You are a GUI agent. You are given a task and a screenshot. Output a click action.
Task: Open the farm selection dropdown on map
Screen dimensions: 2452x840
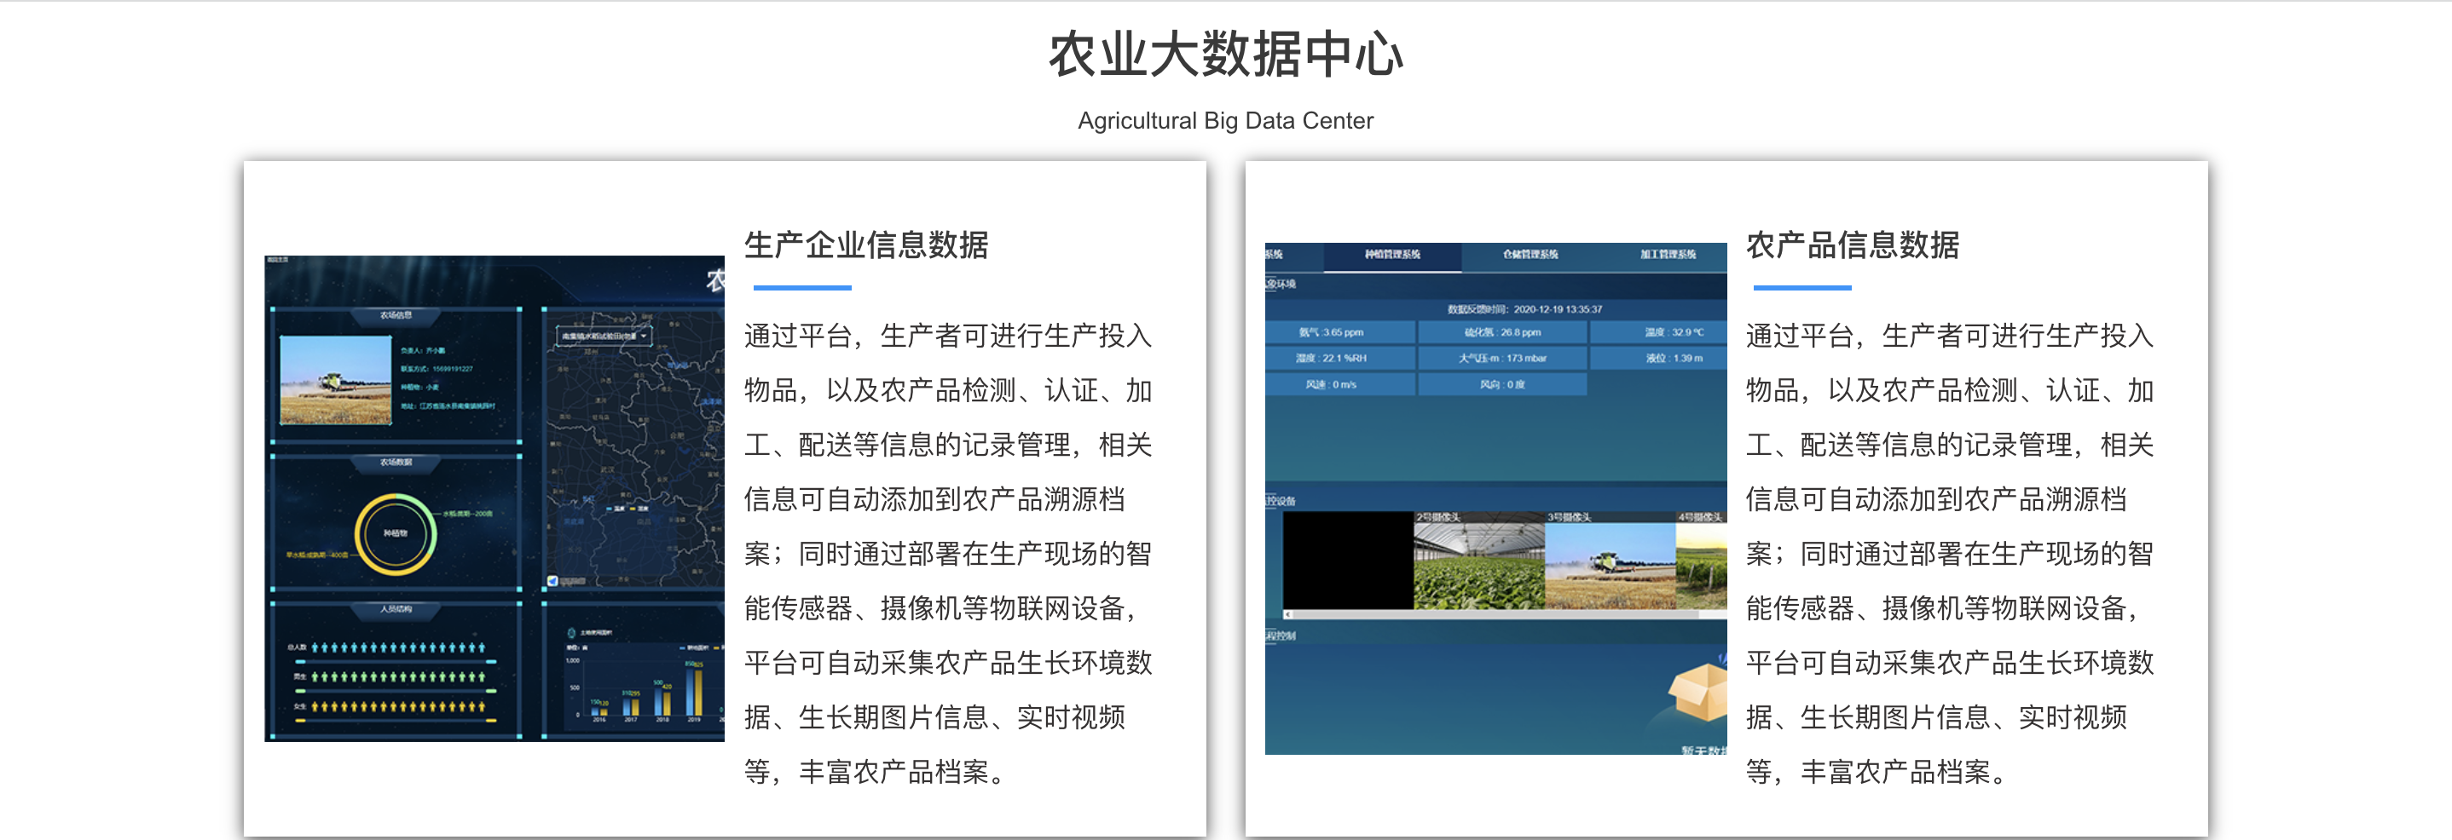(x=604, y=336)
